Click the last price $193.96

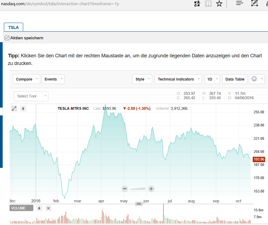[x=109, y=108]
